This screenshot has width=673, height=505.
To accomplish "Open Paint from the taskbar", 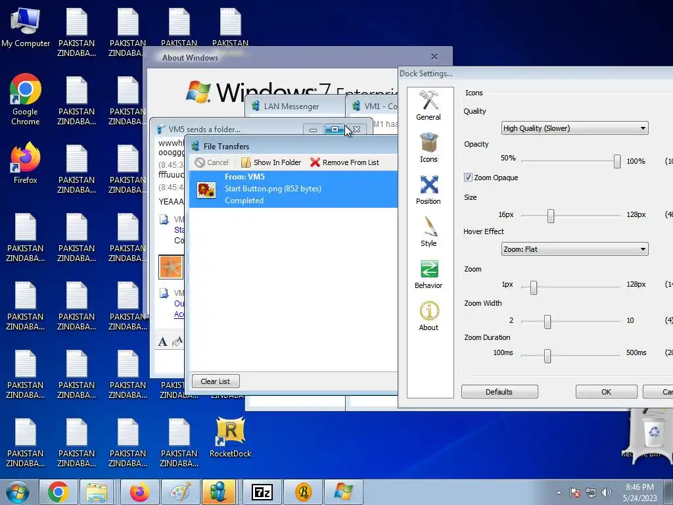I will coord(180,492).
